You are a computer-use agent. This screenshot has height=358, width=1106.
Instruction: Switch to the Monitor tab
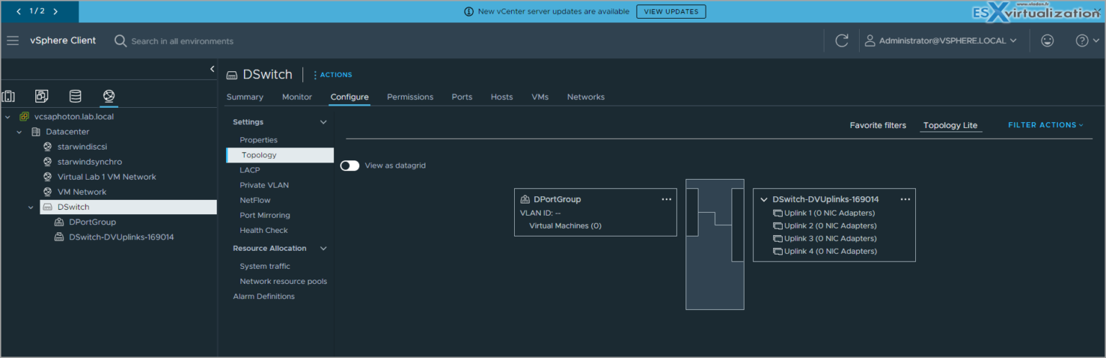(297, 97)
